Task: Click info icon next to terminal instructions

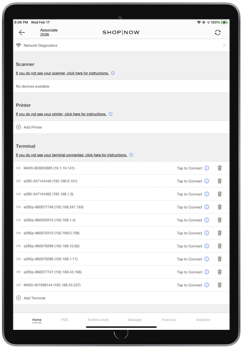Action: [x=131, y=155]
